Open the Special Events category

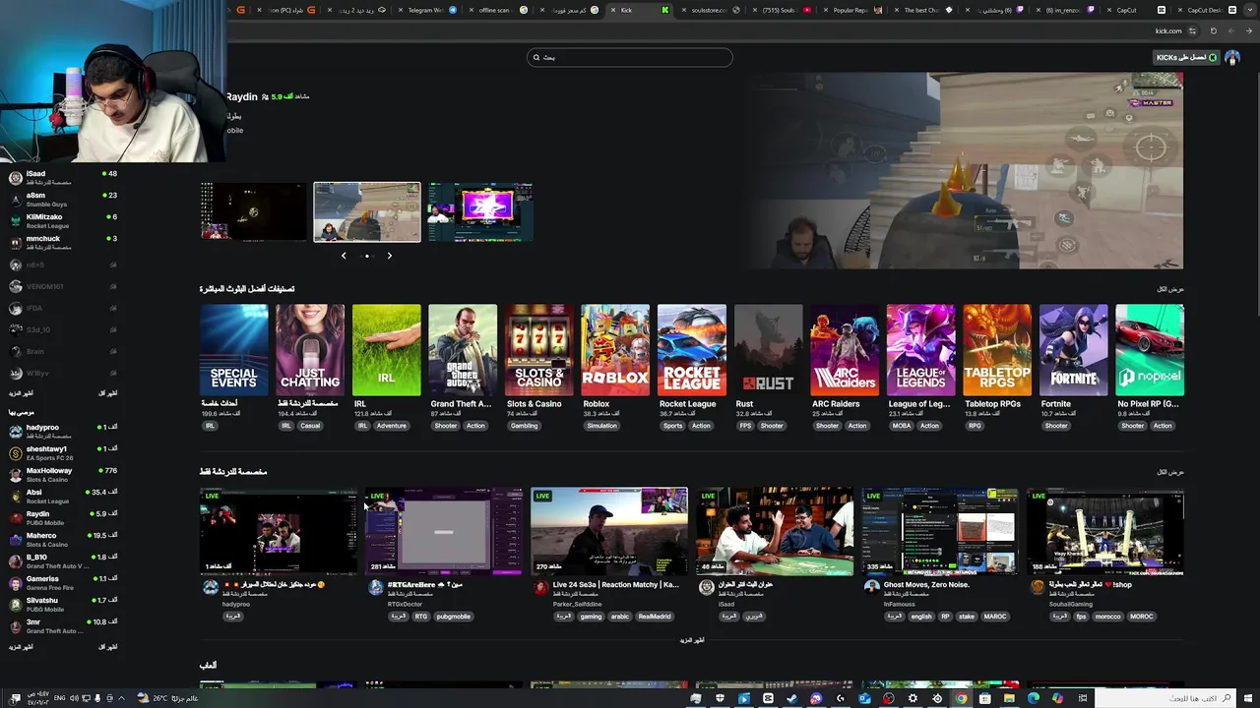[233, 350]
